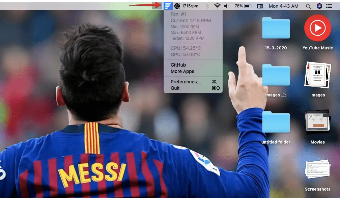
Task: Open the fan speed 1715rpm menu bar item
Action: pos(187,6)
